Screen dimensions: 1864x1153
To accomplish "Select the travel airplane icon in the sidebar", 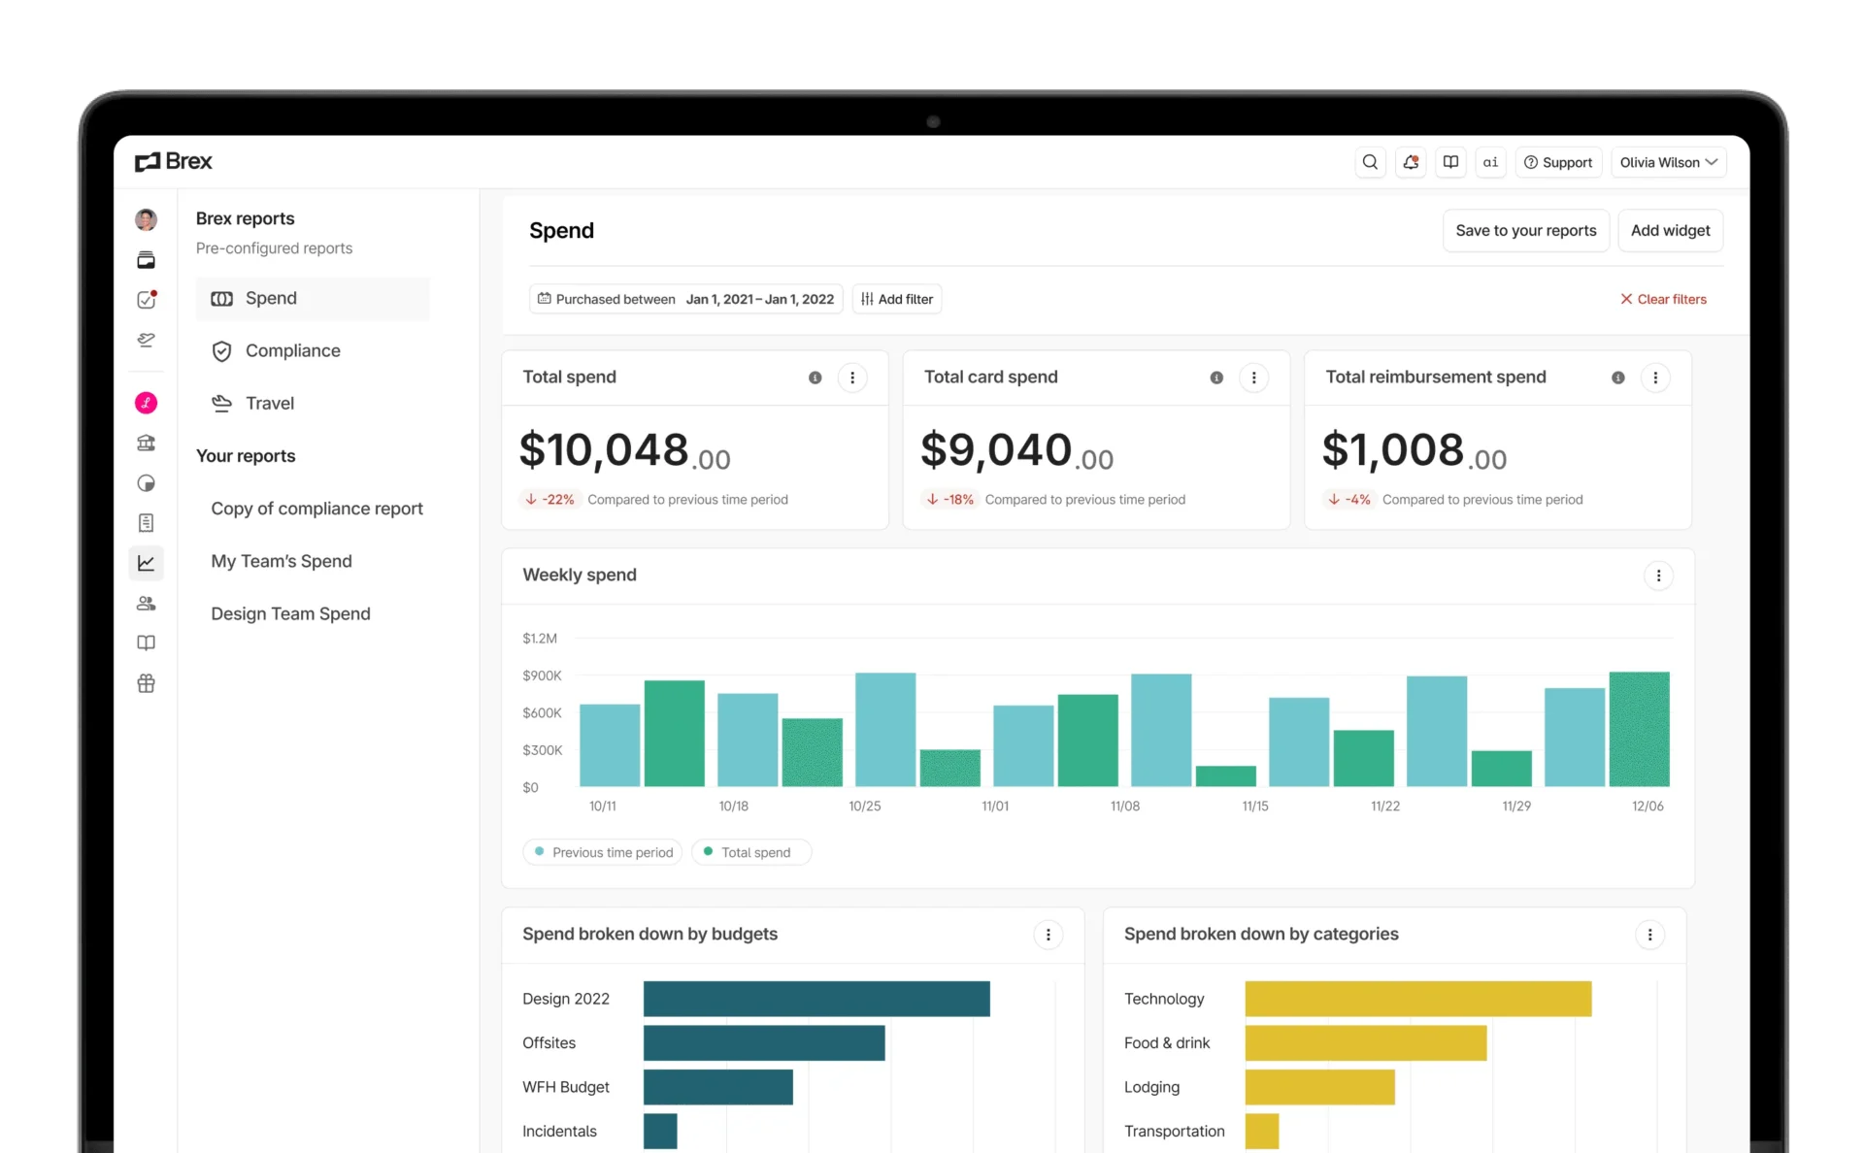I will 147,340.
